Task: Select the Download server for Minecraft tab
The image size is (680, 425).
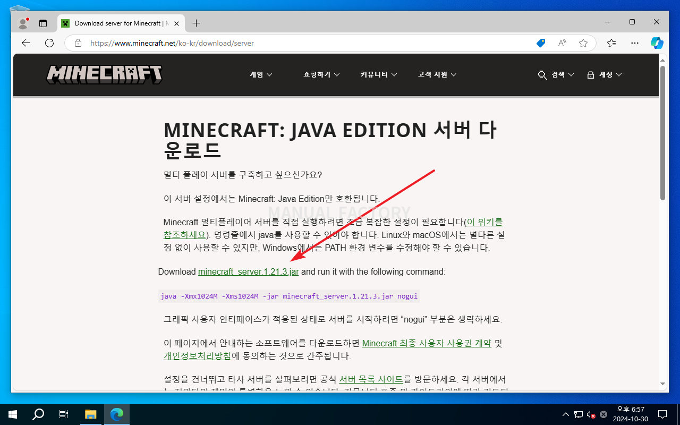Action: click(x=121, y=23)
